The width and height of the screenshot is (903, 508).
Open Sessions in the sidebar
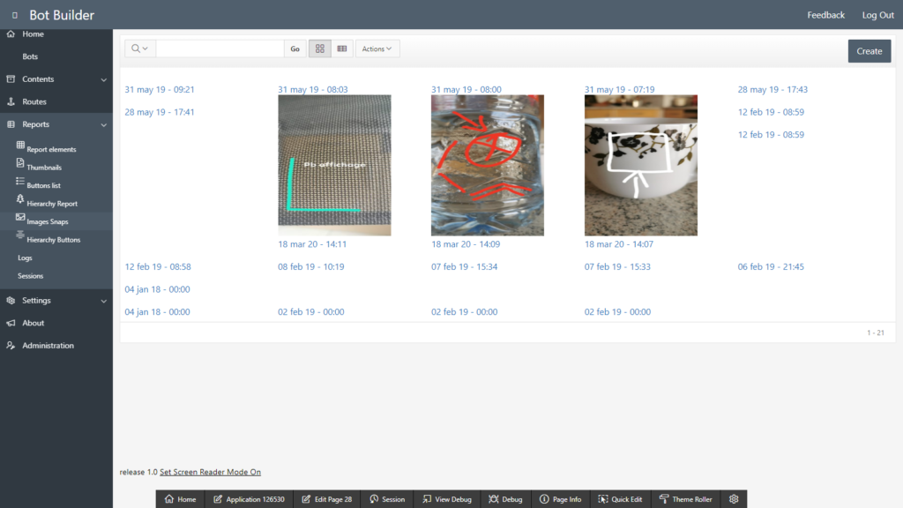[31, 276]
